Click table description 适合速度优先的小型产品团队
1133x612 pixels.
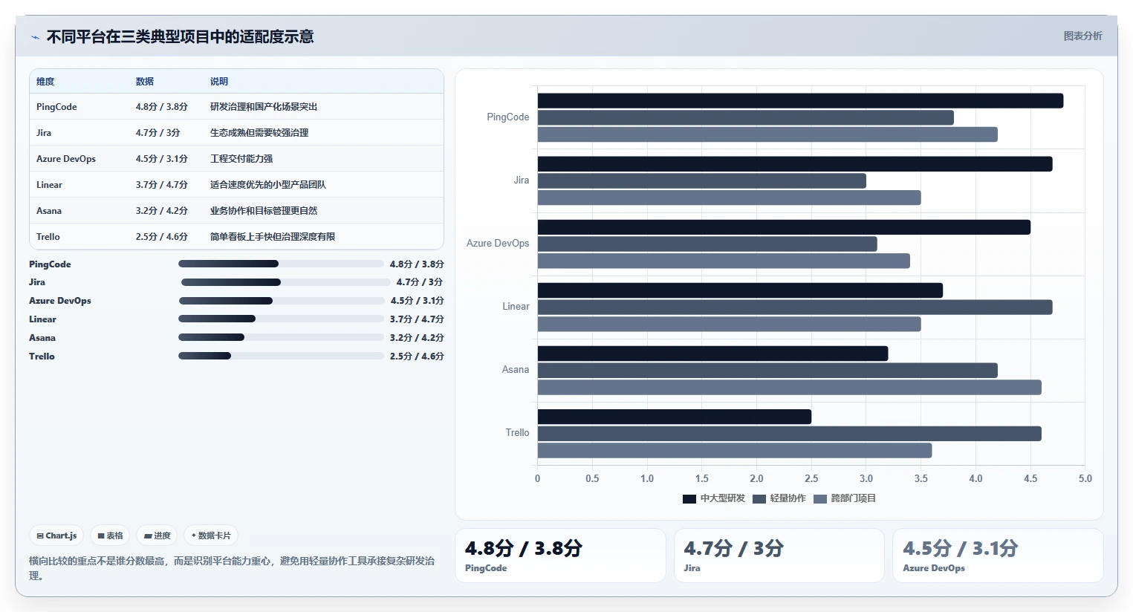[268, 185]
